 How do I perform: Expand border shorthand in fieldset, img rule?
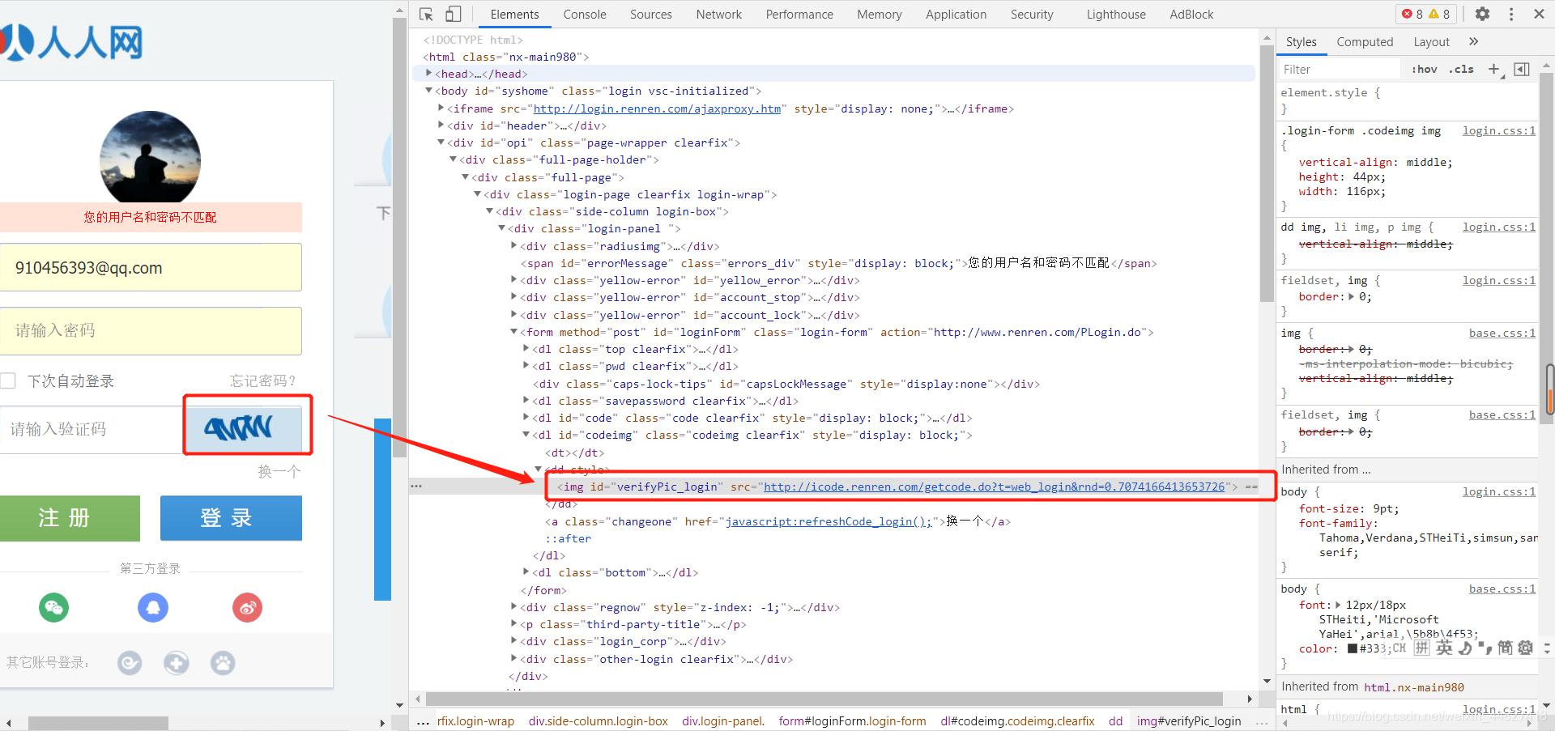1351,296
